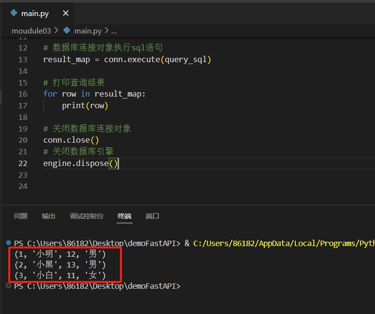Click the Python icon in breadcrumb
Viewport: 375px width, 314px height.
coord(67,31)
